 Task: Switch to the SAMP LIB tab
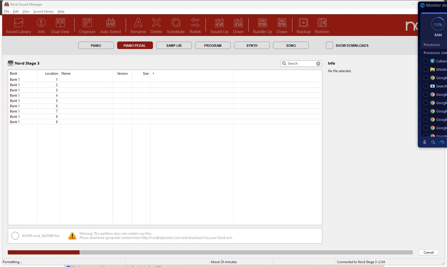(174, 45)
